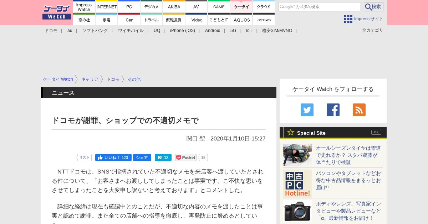Open the AKIBA tab
The width and height of the screenshot is (428, 224).
174,7
